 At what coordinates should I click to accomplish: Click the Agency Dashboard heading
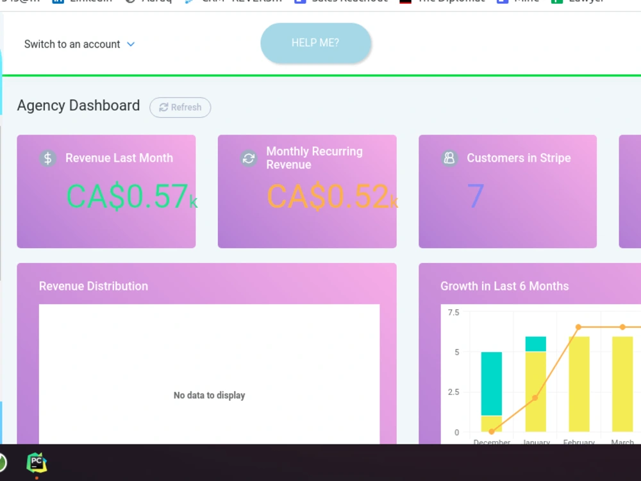(x=78, y=106)
